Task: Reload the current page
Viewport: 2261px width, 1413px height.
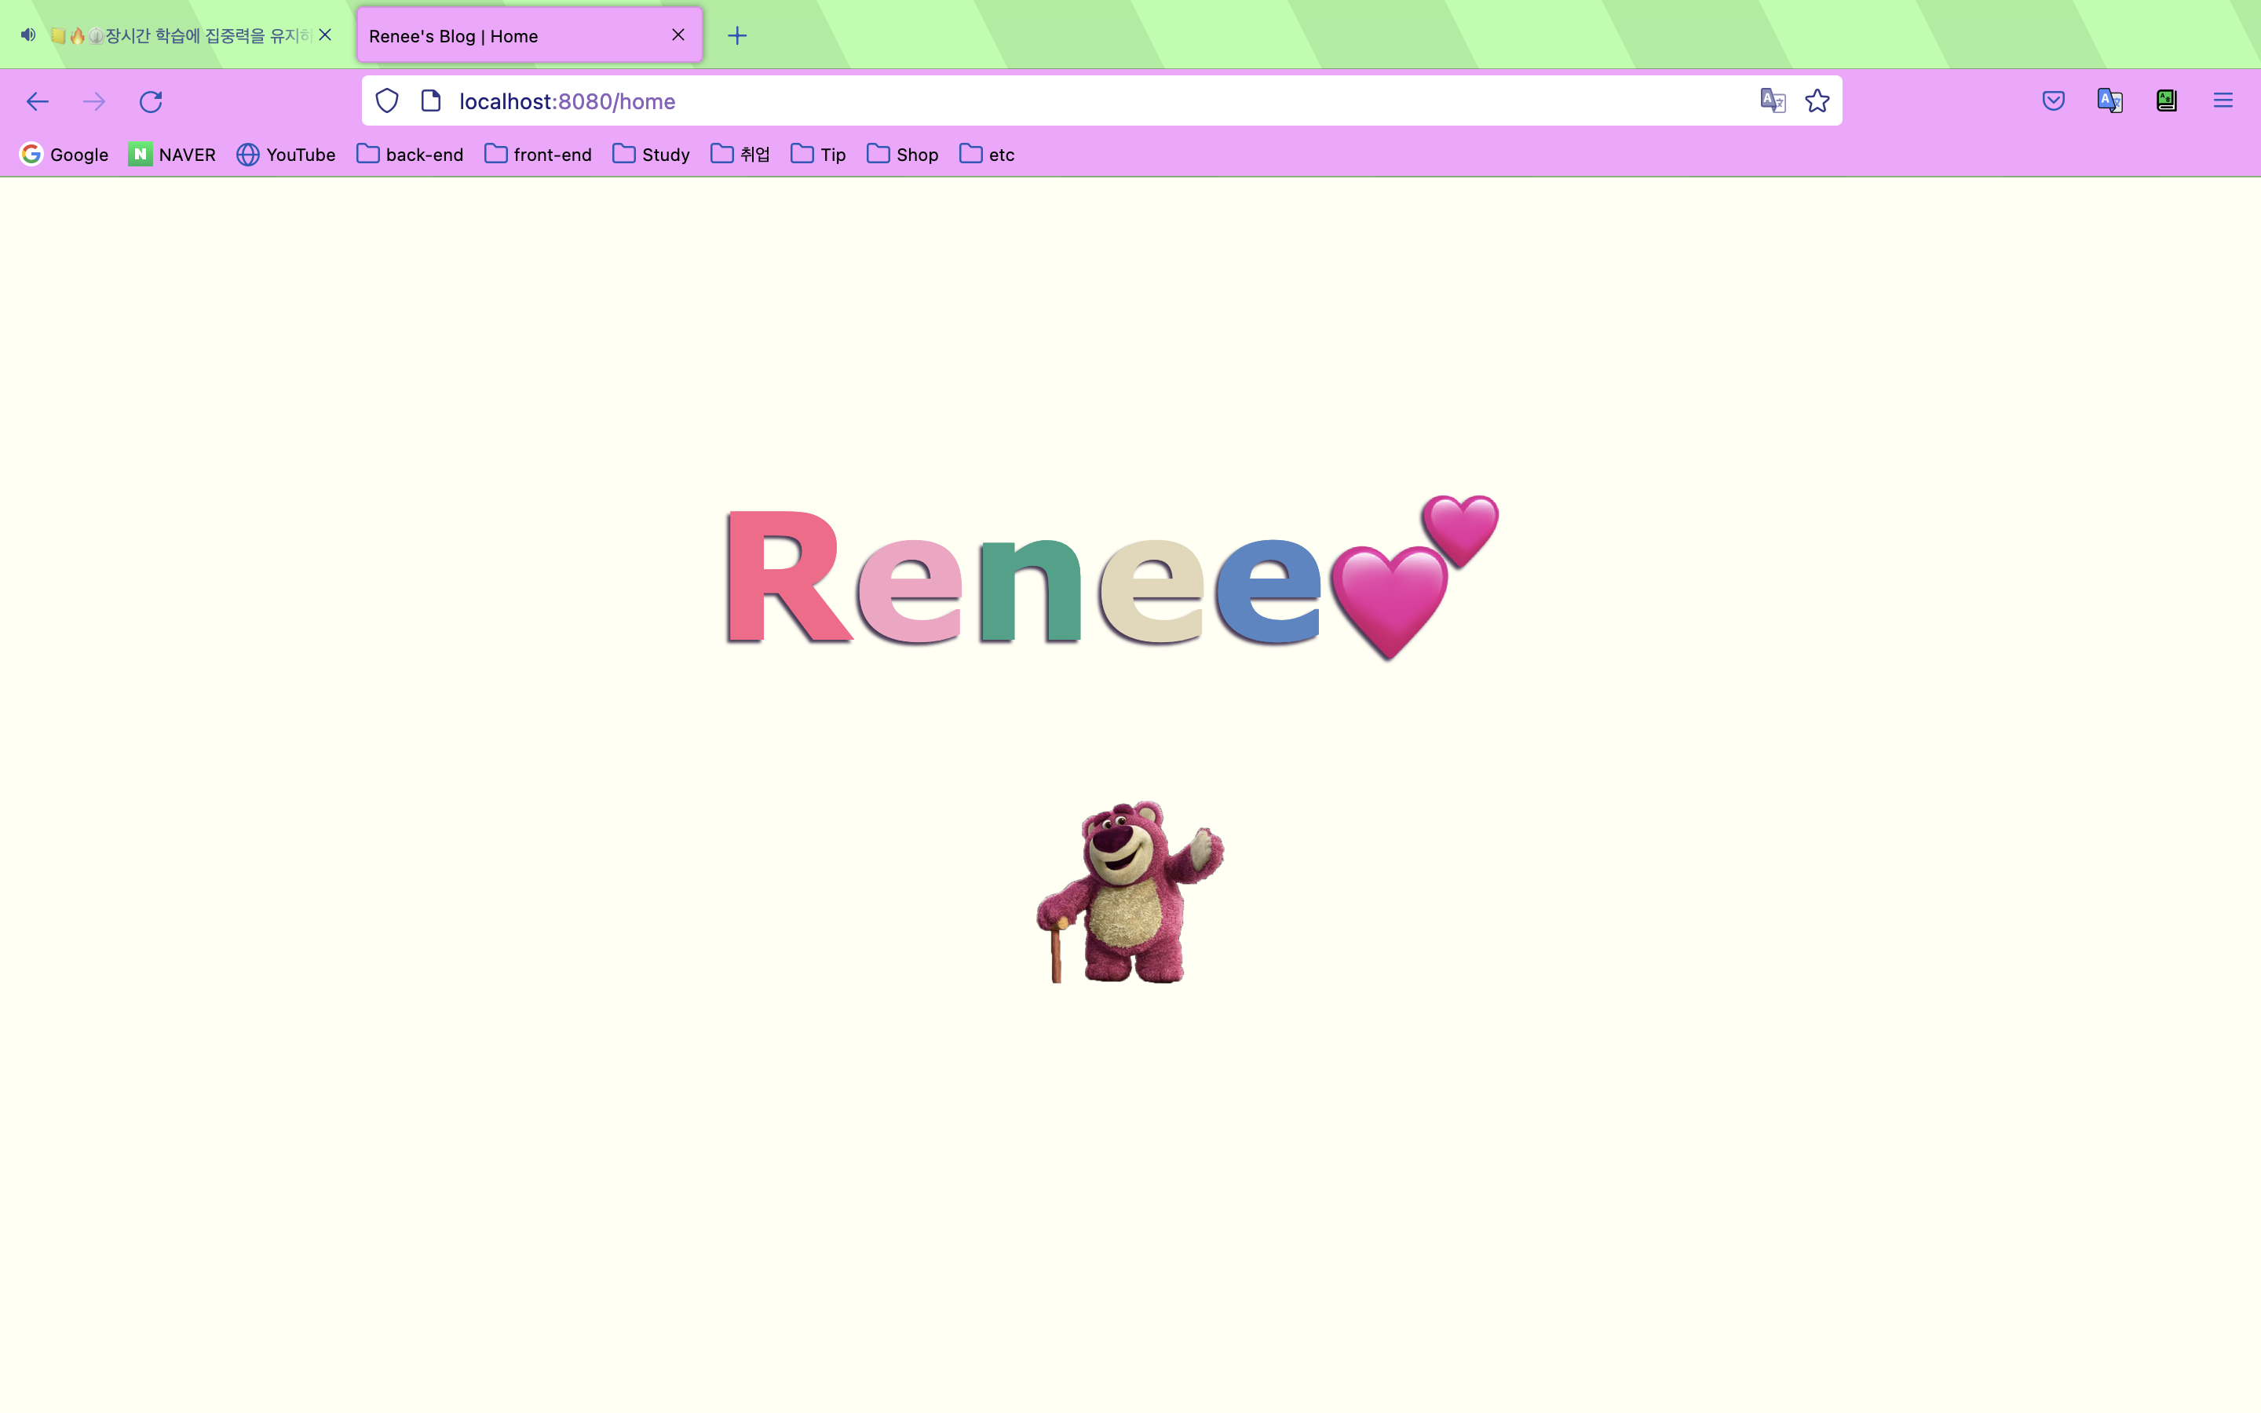Action: [151, 101]
